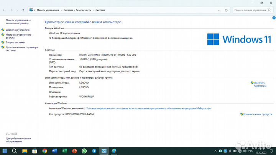Image resolution: width=276 pixels, height=155 pixels.
Task: Open WhatsApp from the taskbar
Action: pyautogui.click(x=84, y=151)
